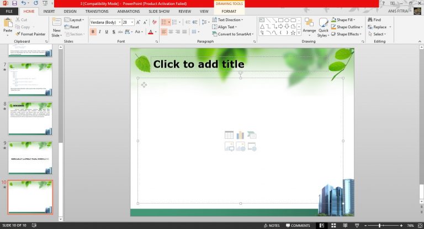The image size is (424, 229).
Task: Open the Align Text dropdown
Action: 225,27
